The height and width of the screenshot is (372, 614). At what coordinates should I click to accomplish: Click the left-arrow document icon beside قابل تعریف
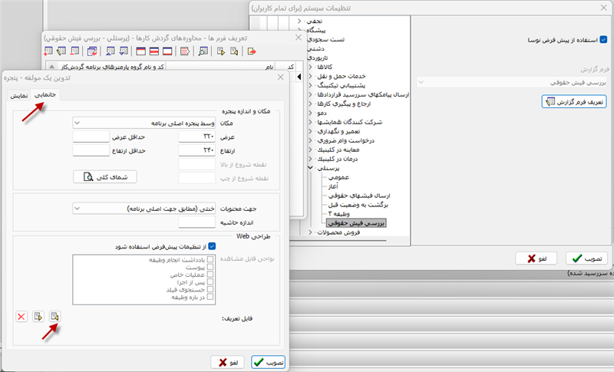pos(55,317)
